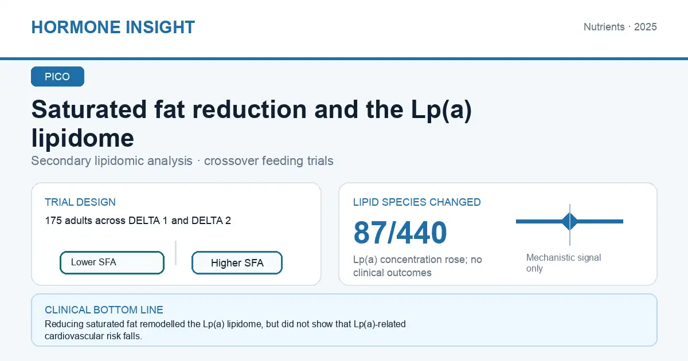Viewport: 688px width, 361px height.
Task: Select the Higher SFA box
Action: coord(237,263)
